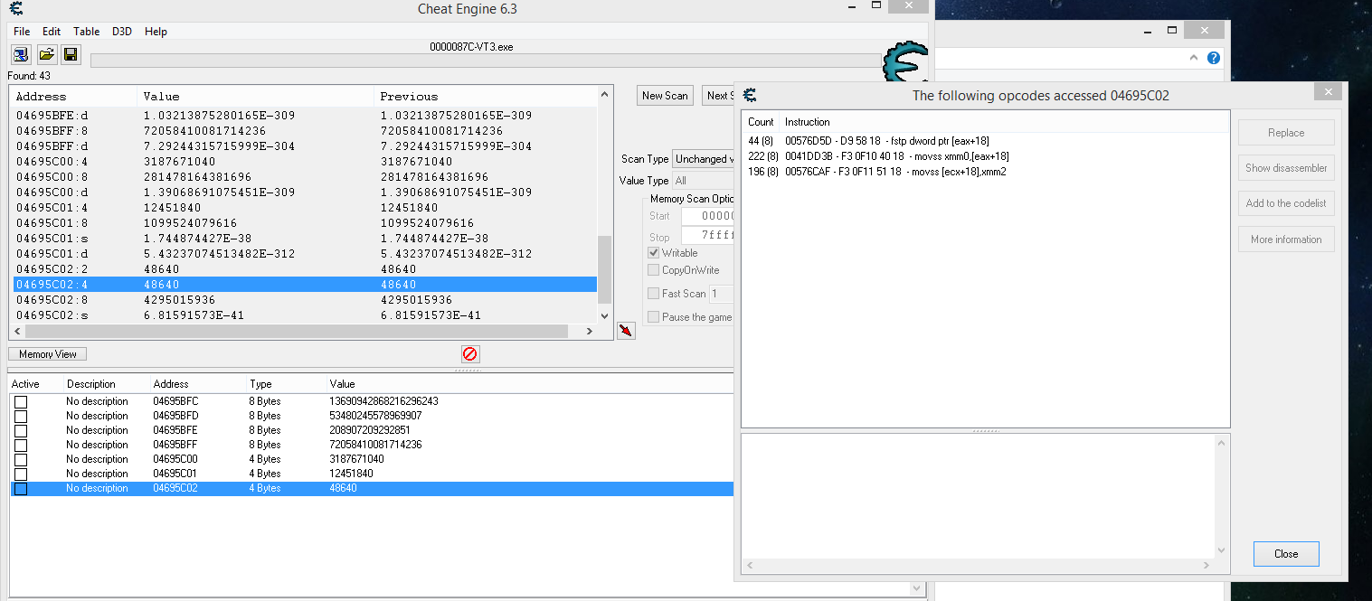Image resolution: width=1372 pixels, height=601 pixels.
Task: Click the Cheat Engine logo icon
Action: (x=903, y=65)
